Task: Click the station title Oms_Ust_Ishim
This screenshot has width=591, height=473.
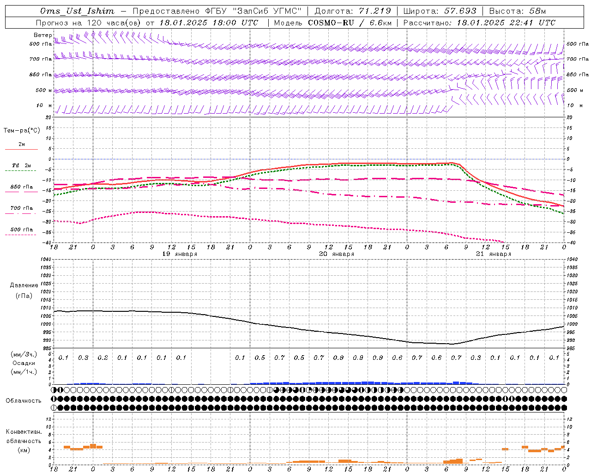Action: (77, 11)
